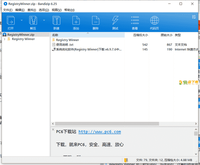Click the Bandizip app icon in title bar
The height and width of the screenshot is (165, 200).
[x=5, y=4]
